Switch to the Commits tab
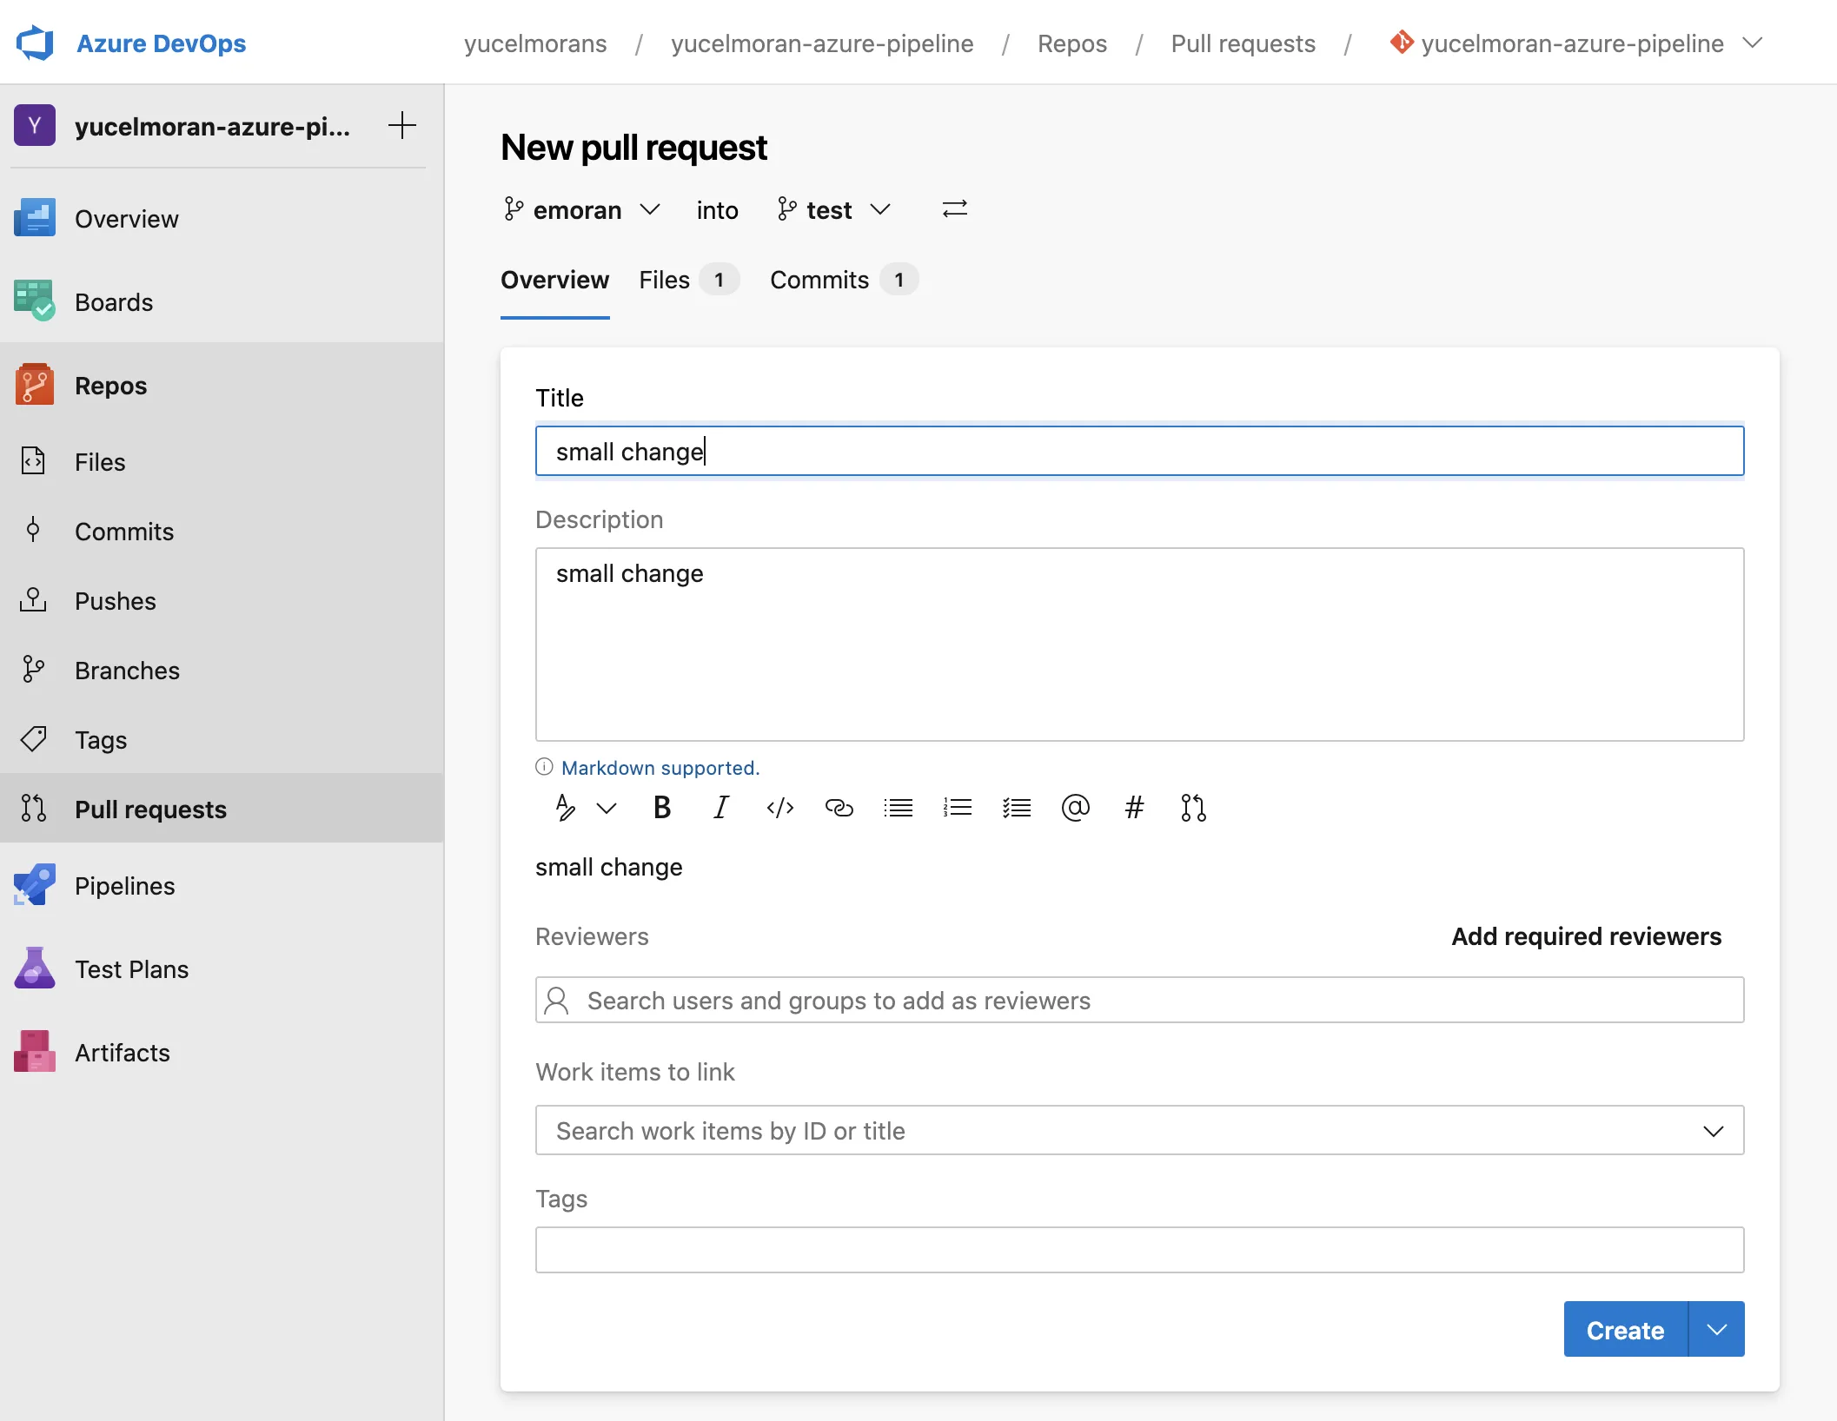The width and height of the screenshot is (1837, 1421). (x=844, y=280)
